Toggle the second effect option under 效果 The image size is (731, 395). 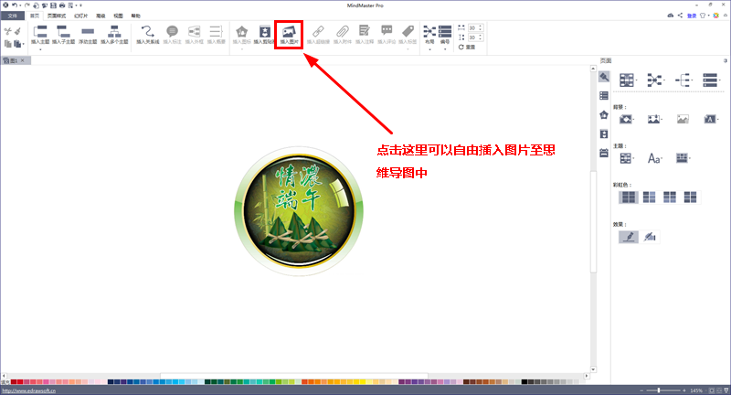click(650, 237)
